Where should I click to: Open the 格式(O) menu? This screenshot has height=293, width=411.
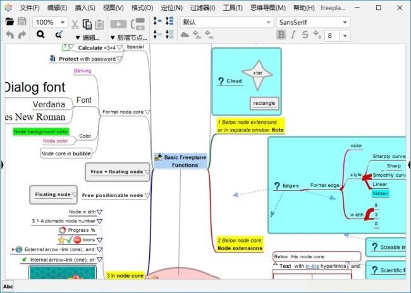[x=142, y=8]
